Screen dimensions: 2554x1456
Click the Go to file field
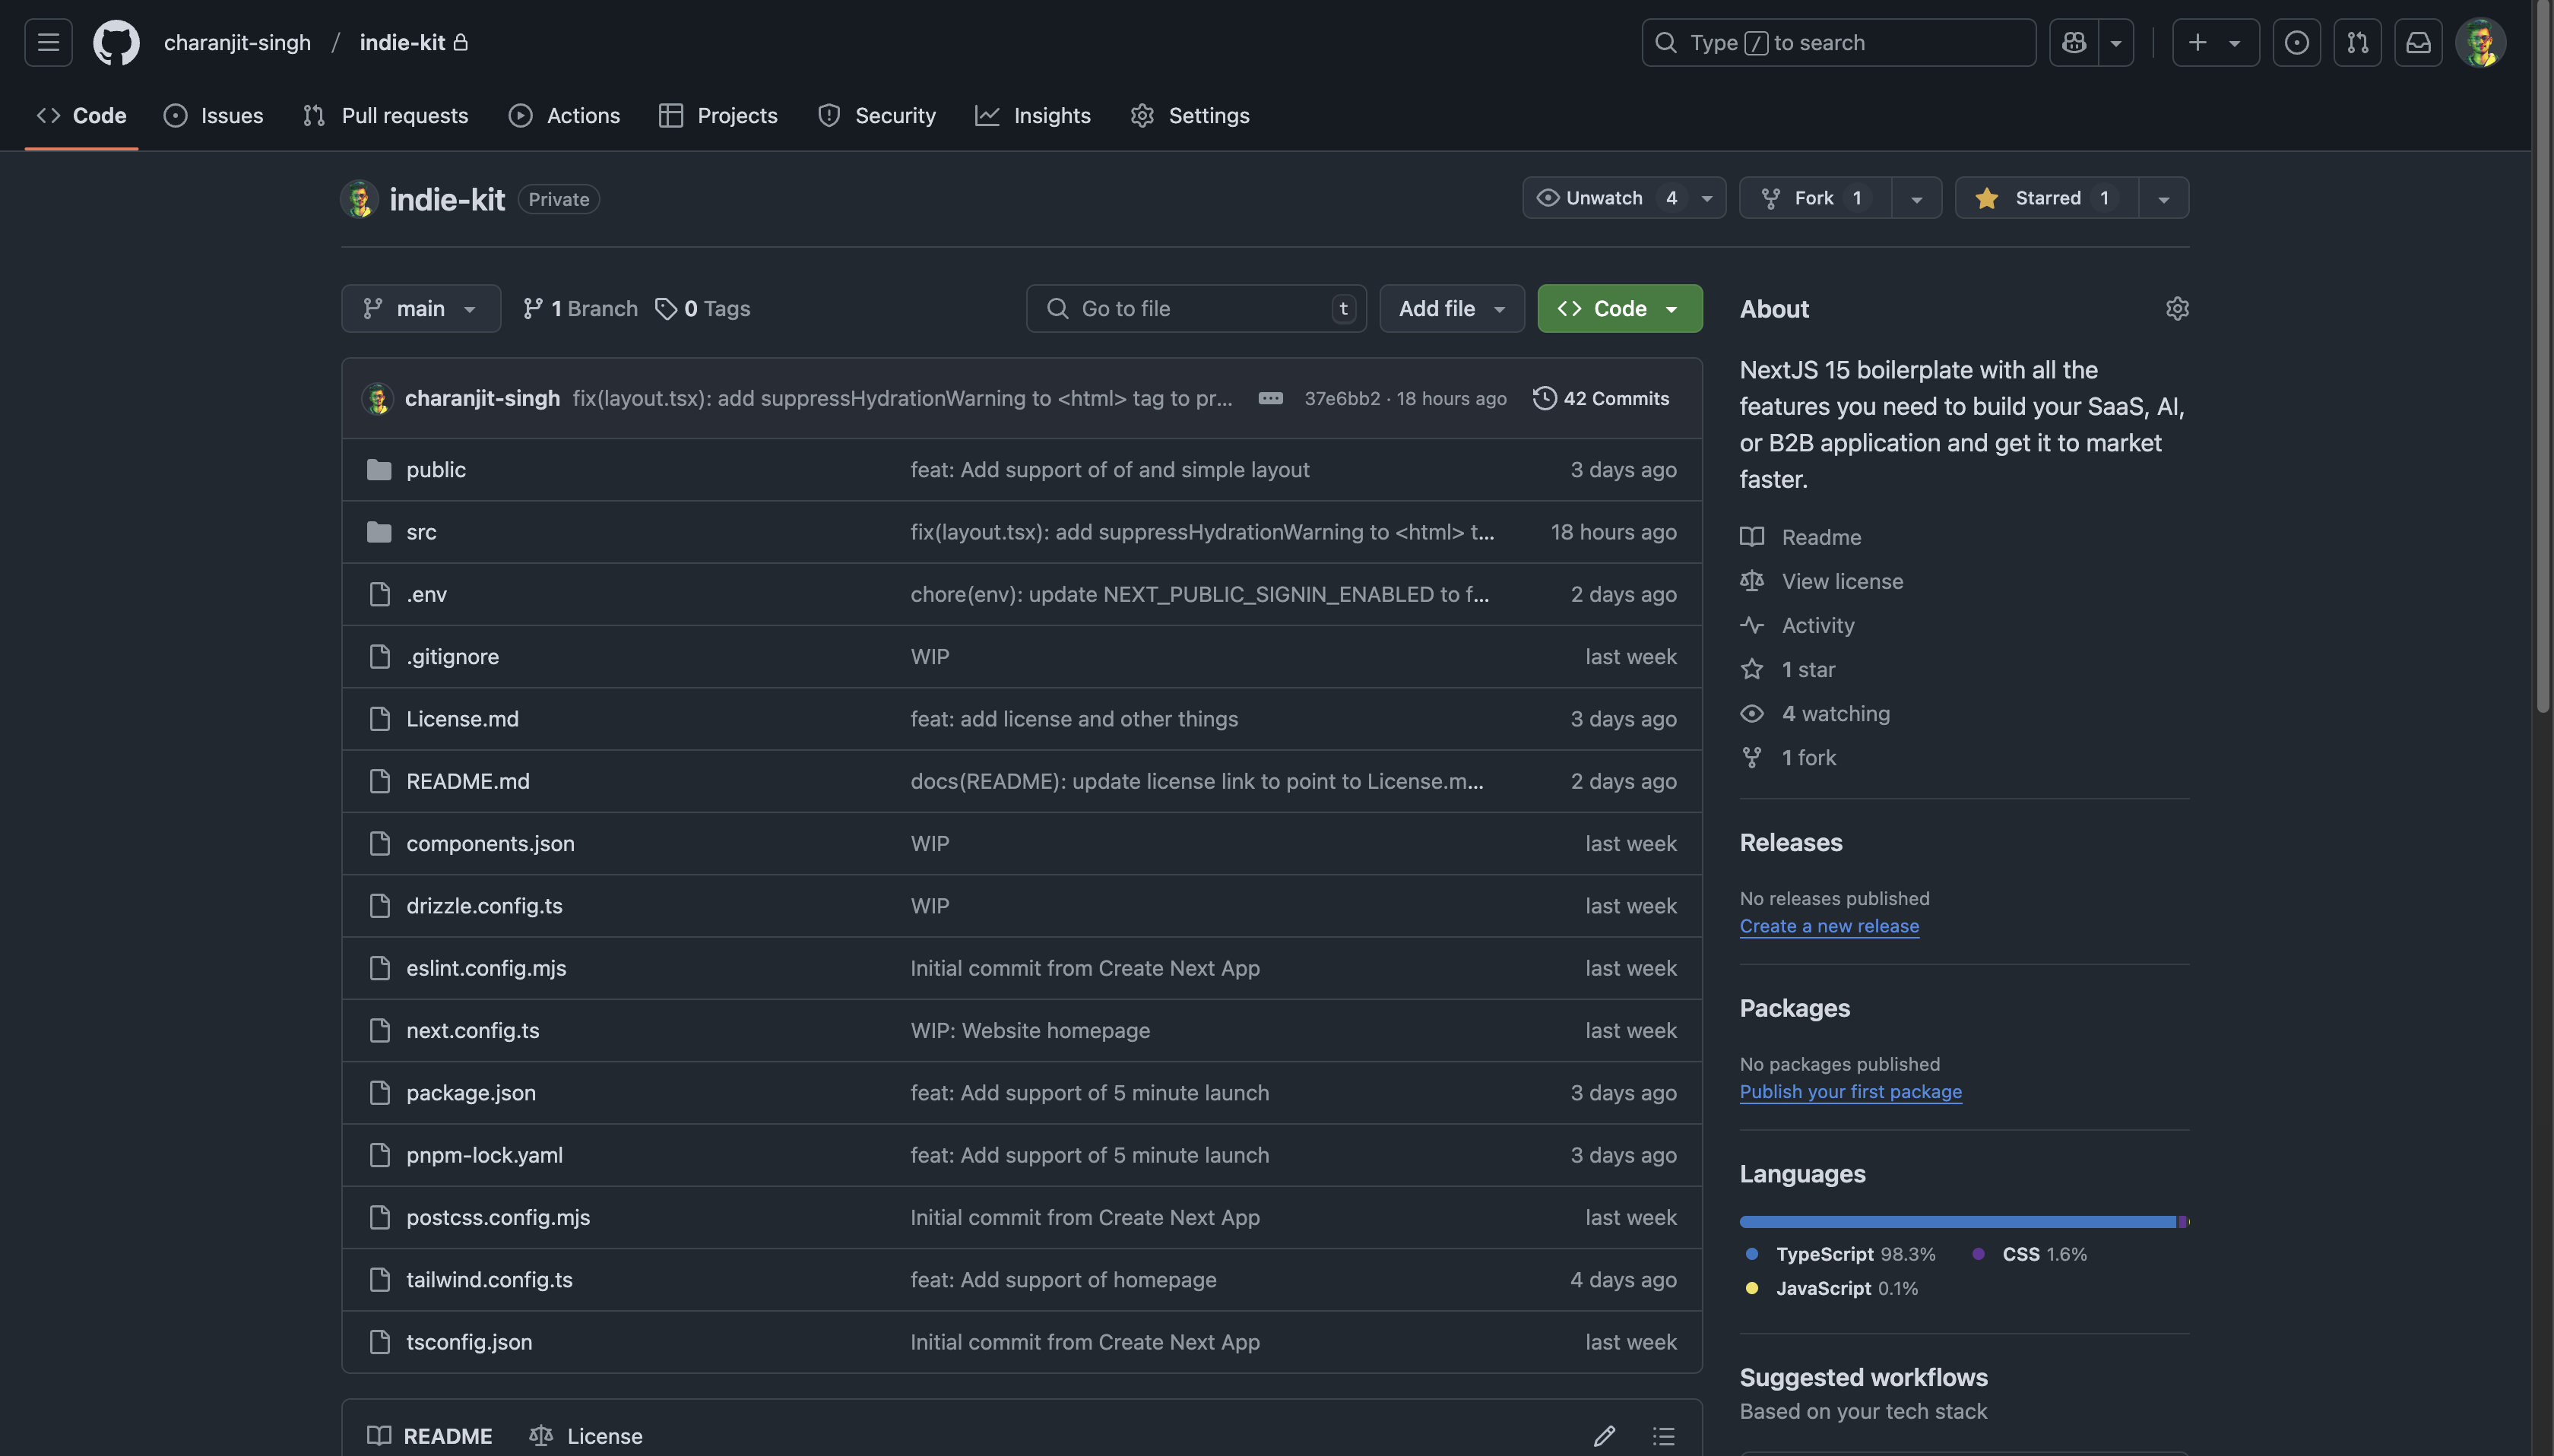pos(1195,309)
